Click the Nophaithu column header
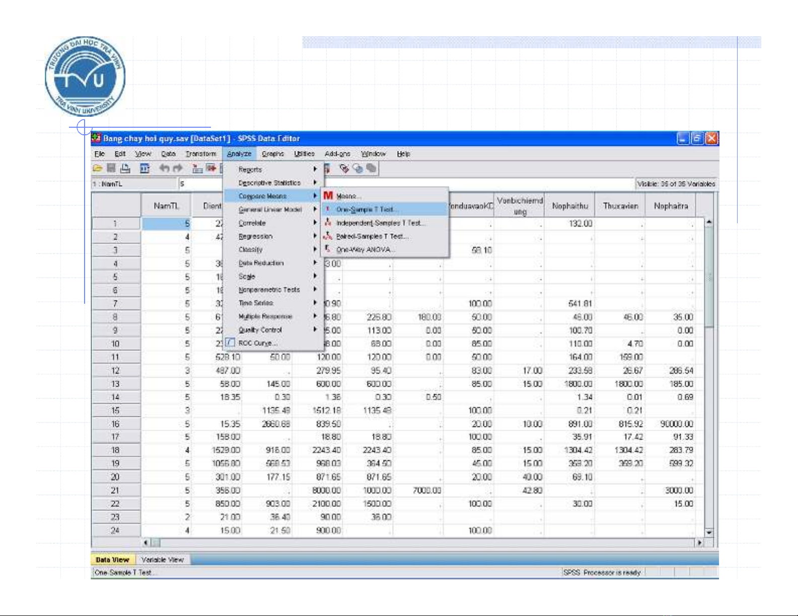Screen dimensions: 798x616 tap(569, 206)
